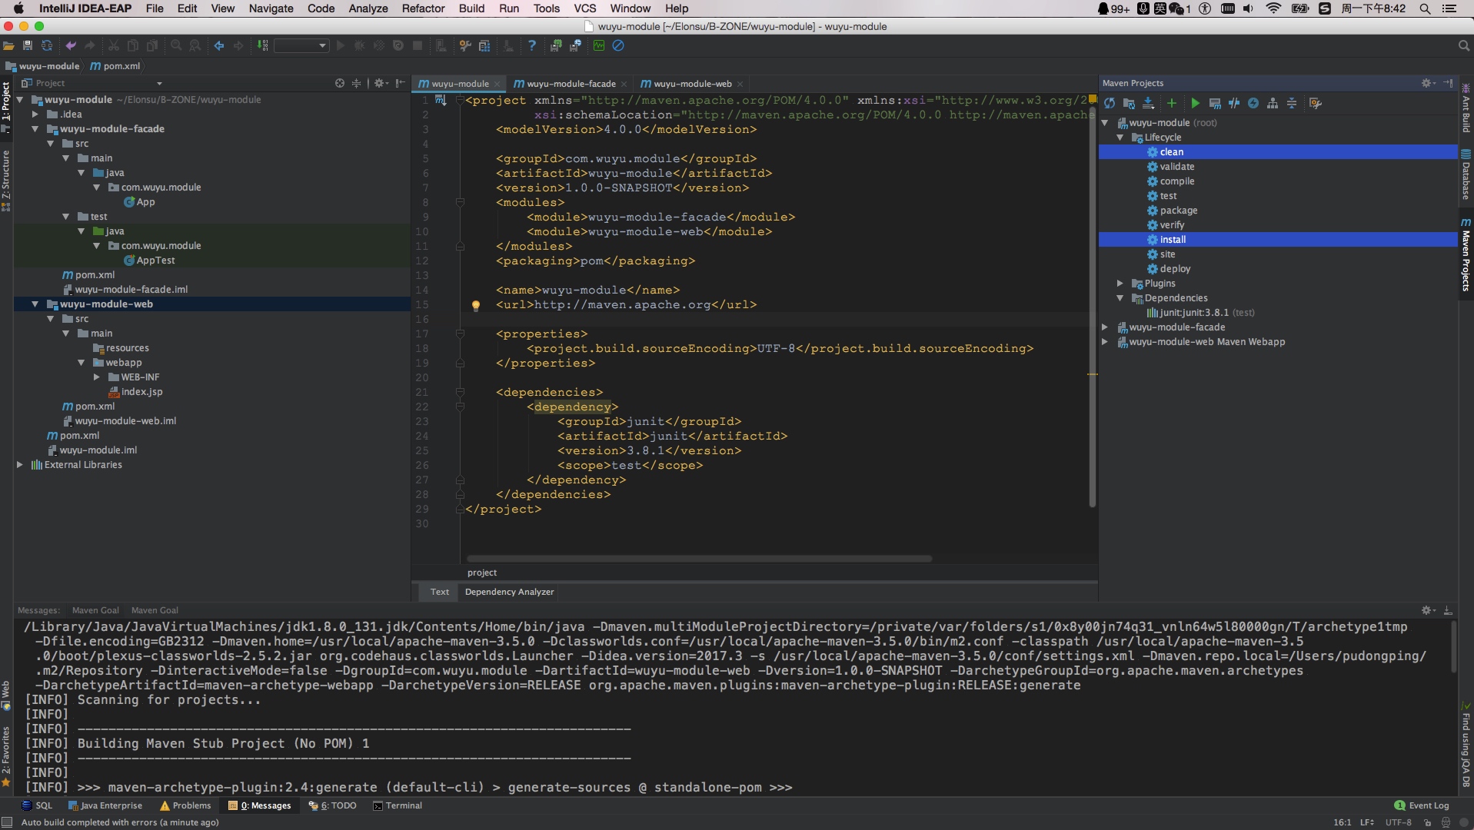1474x830 pixels.
Task: Expand the .idea folder
Action: click(35, 115)
